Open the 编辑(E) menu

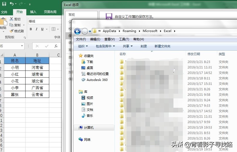click(x=95, y=39)
